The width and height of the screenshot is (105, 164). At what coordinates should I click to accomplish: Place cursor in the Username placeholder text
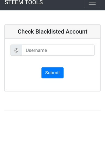36,50
